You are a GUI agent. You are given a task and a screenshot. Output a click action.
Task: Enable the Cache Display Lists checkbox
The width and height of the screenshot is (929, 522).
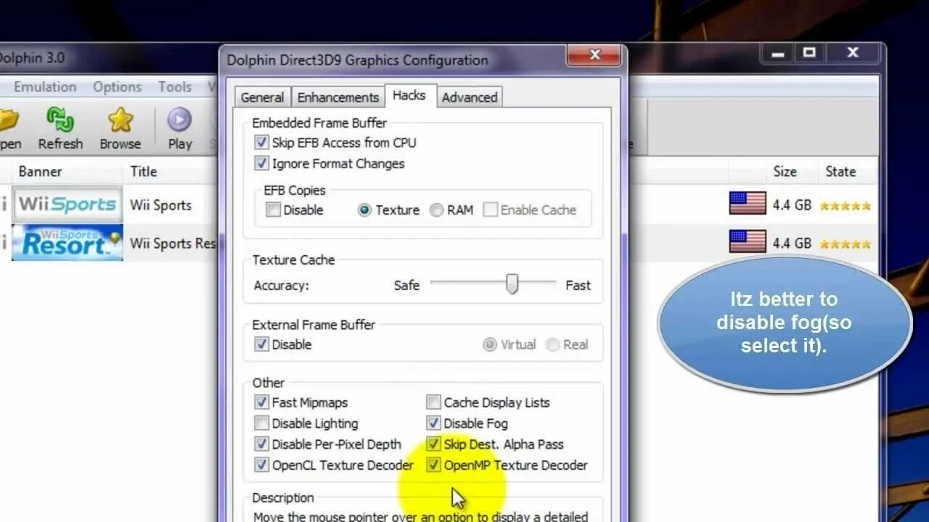click(433, 402)
